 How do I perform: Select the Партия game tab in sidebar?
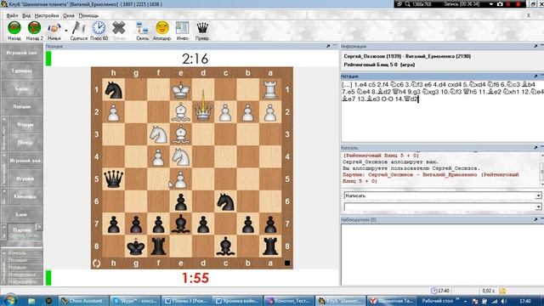(x=21, y=232)
